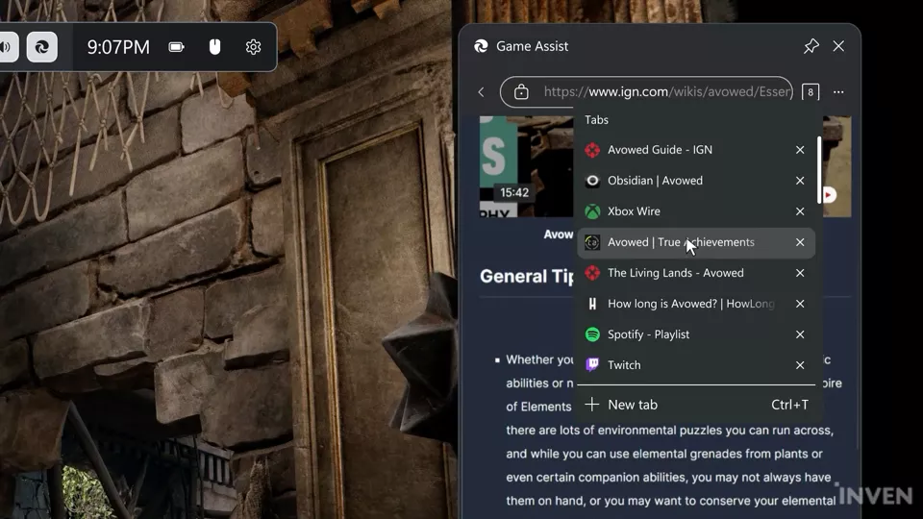The width and height of the screenshot is (923, 519).
Task: Pin the Game Assist window
Action: click(811, 46)
